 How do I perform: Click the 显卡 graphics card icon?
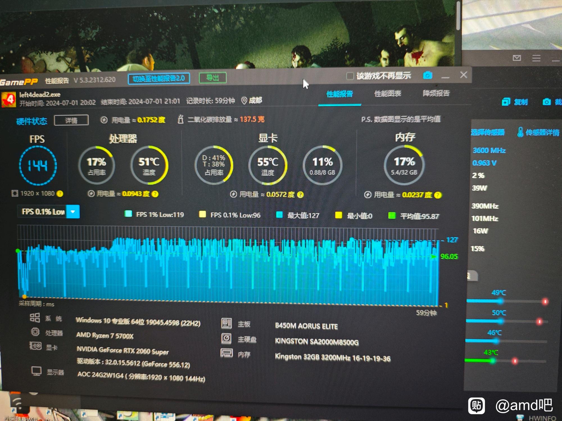[36, 346]
